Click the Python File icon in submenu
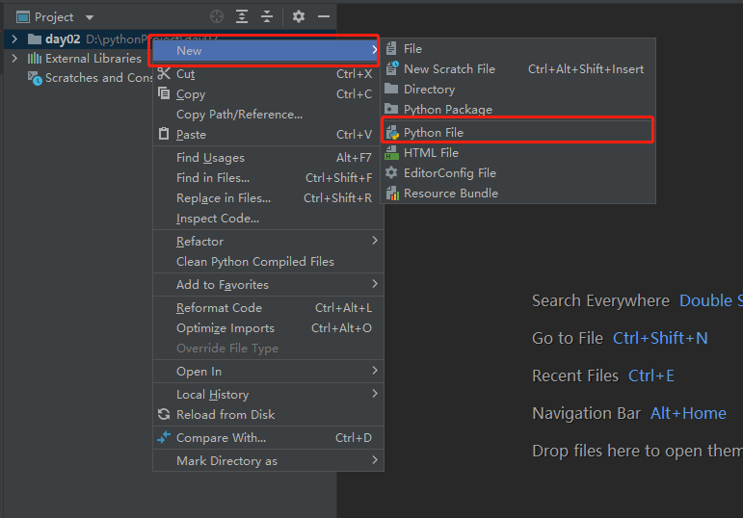The height and width of the screenshot is (518, 743). [x=391, y=133]
